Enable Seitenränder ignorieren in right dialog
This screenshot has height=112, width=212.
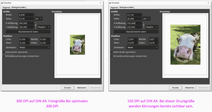(x=112, y=52)
